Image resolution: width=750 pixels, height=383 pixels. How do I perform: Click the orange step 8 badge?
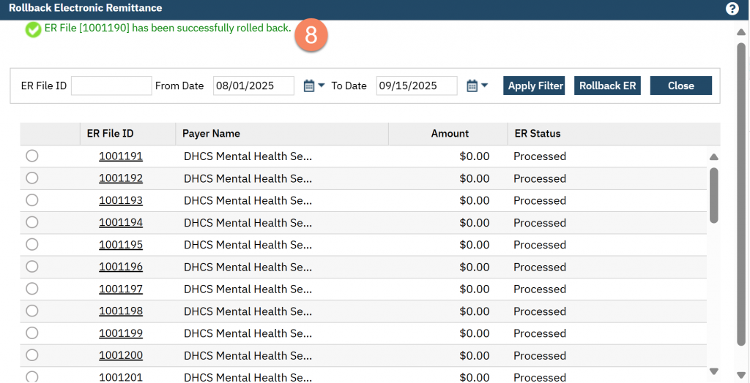pos(311,36)
